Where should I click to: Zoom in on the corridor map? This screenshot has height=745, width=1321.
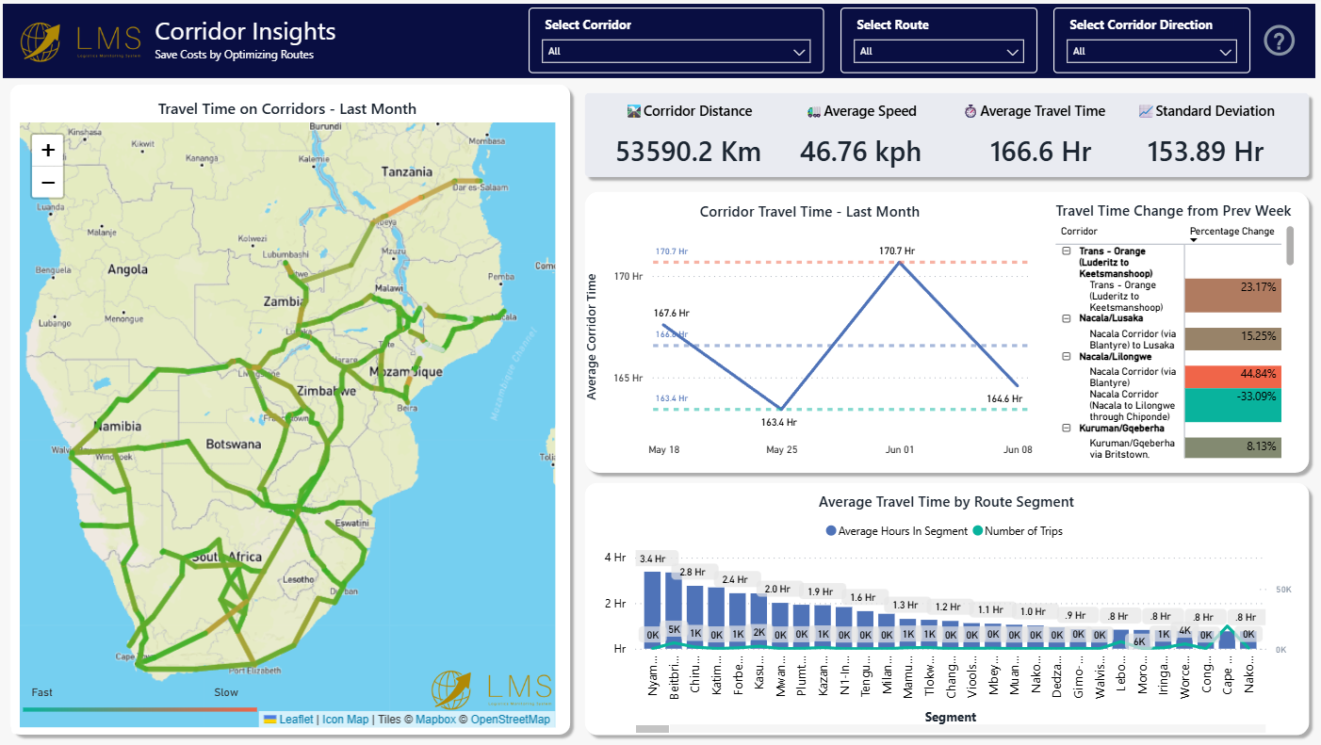pos(48,150)
